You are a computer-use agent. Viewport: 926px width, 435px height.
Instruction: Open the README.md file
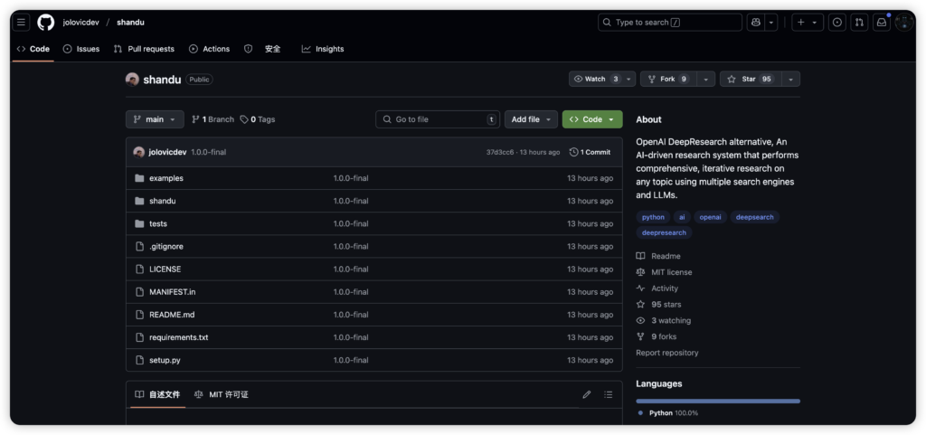(172, 315)
